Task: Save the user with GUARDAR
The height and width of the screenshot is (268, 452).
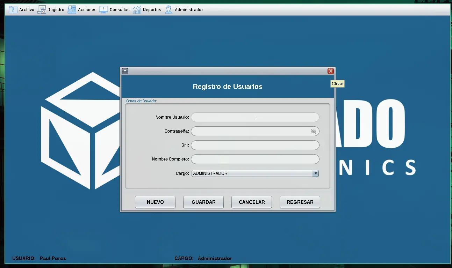Action: click(203, 202)
